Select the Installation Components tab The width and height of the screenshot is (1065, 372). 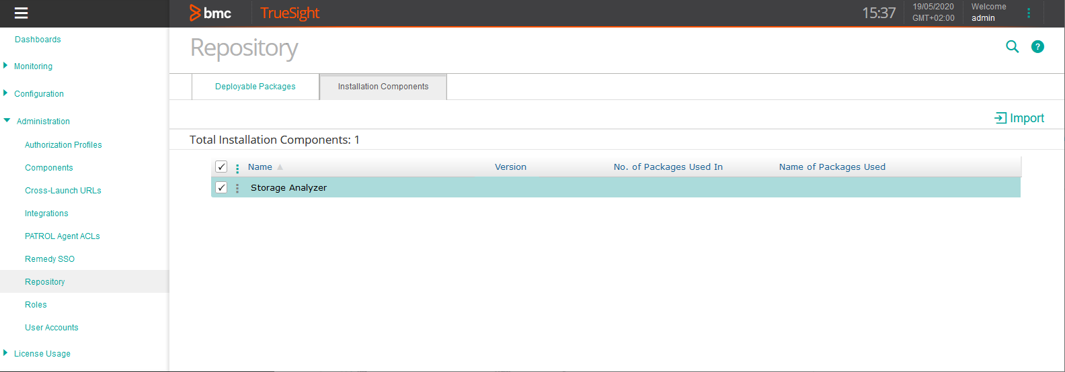[383, 87]
